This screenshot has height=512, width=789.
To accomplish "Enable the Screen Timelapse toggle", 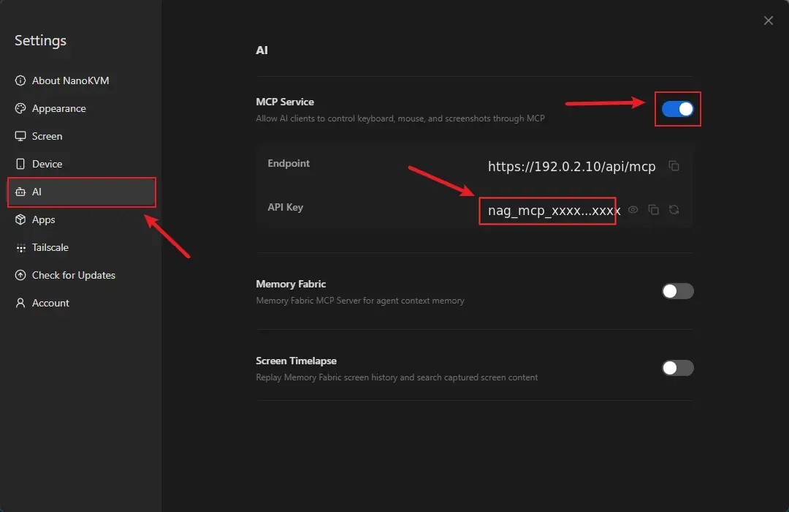I will 677,368.
